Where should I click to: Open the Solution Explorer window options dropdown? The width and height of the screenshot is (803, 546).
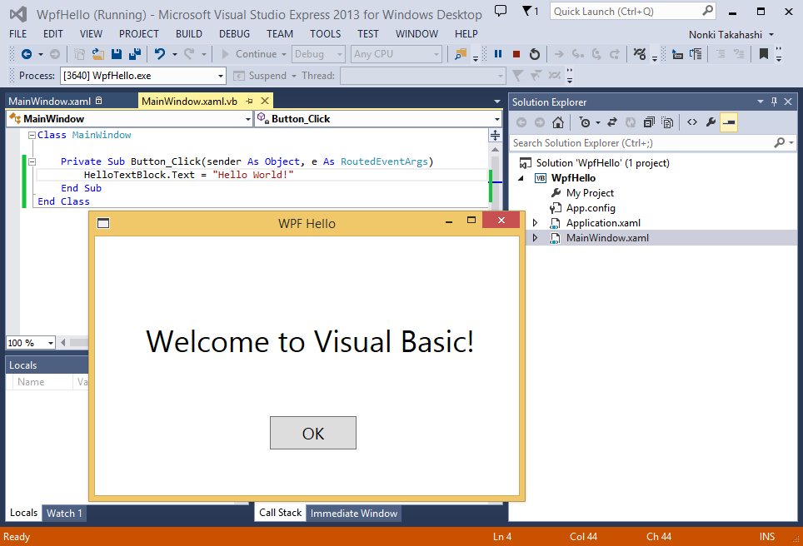760,102
